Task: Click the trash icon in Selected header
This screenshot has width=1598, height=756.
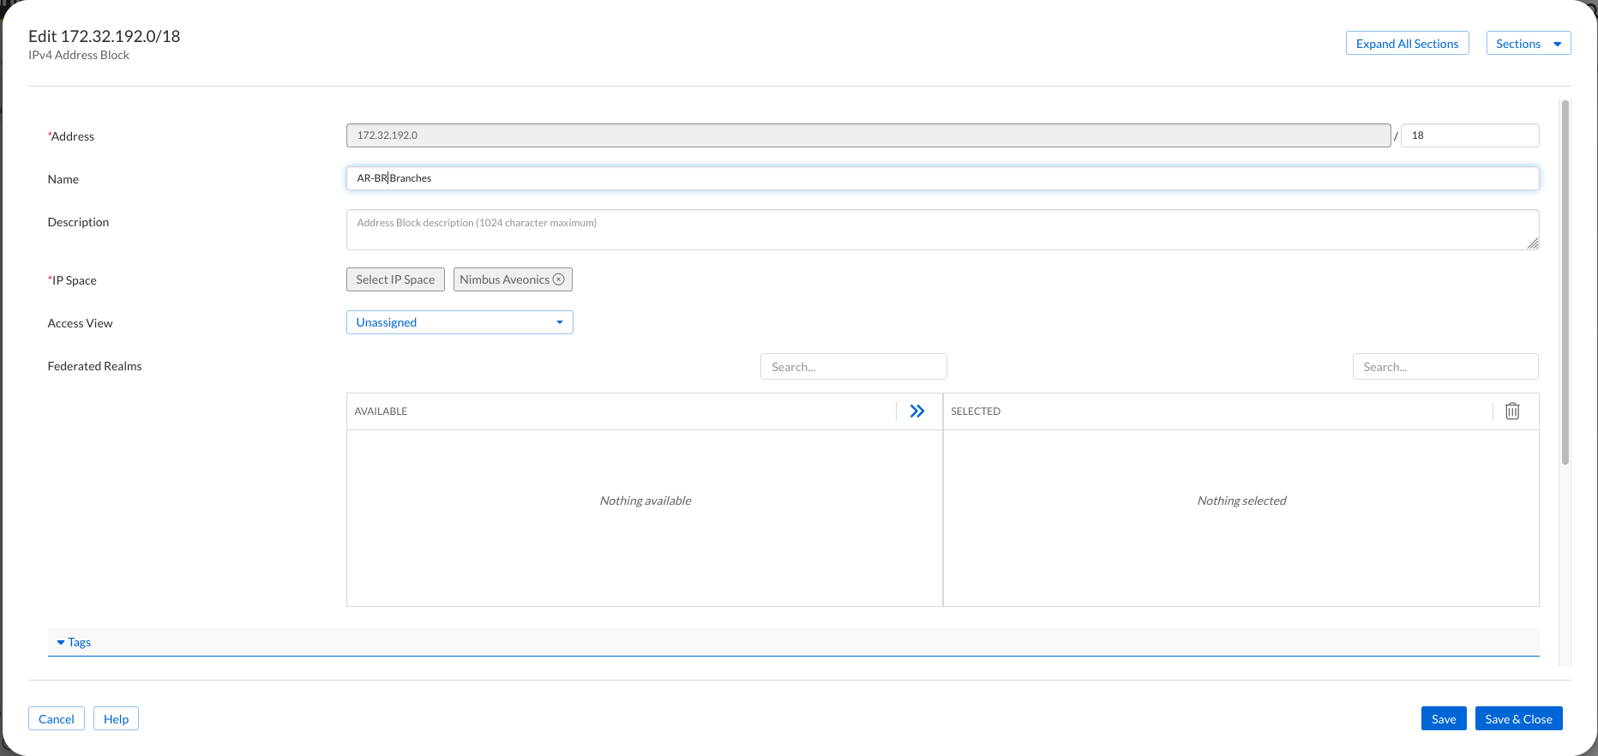Action: (x=1512, y=411)
